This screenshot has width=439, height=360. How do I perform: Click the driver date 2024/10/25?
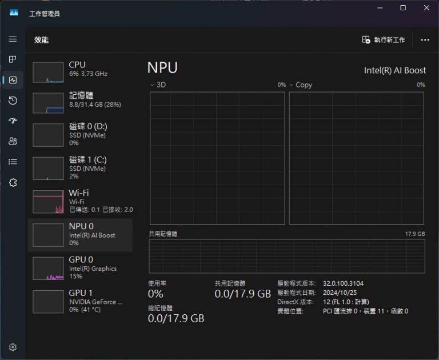pyautogui.click(x=340, y=293)
